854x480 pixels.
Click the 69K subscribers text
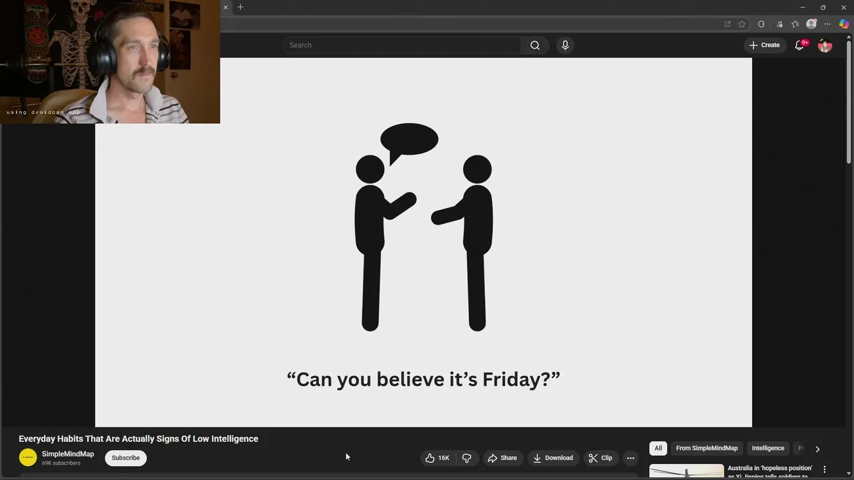[x=61, y=463]
